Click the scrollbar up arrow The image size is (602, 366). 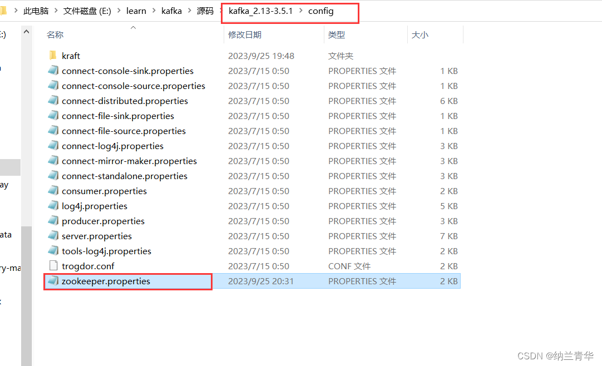pyautogui.click(x=27, y=32)
